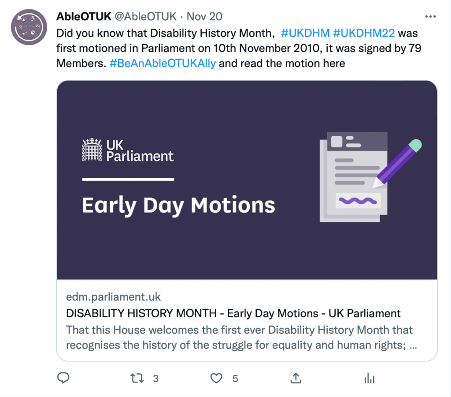Click the @AbleOTUK handle
This screenshot has width=451, height=397.
tap(145, 17)
